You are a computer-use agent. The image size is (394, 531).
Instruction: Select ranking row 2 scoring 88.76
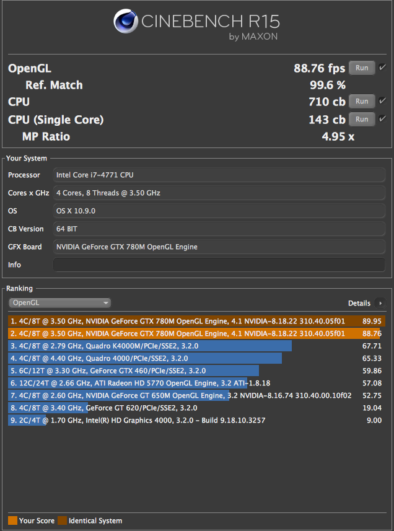(196, 333)
